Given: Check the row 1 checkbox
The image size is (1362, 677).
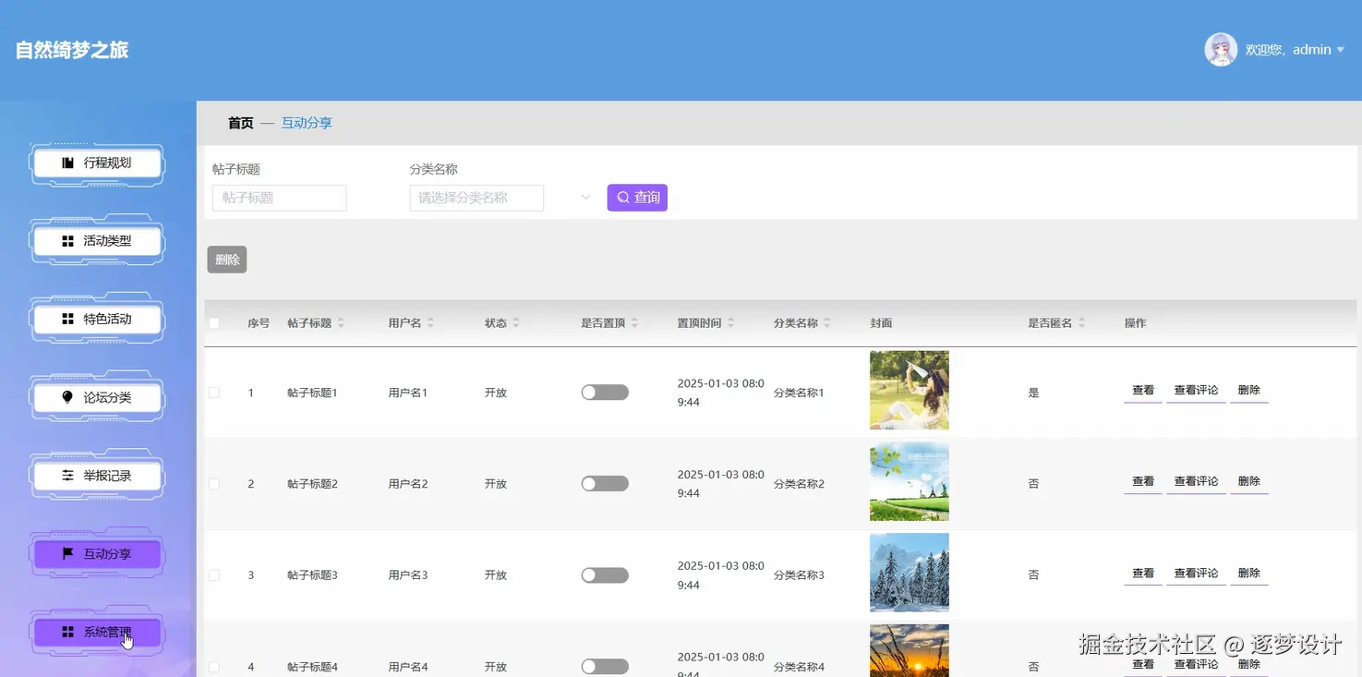Looking at the screenshot, I should click(x=214, y=393).
